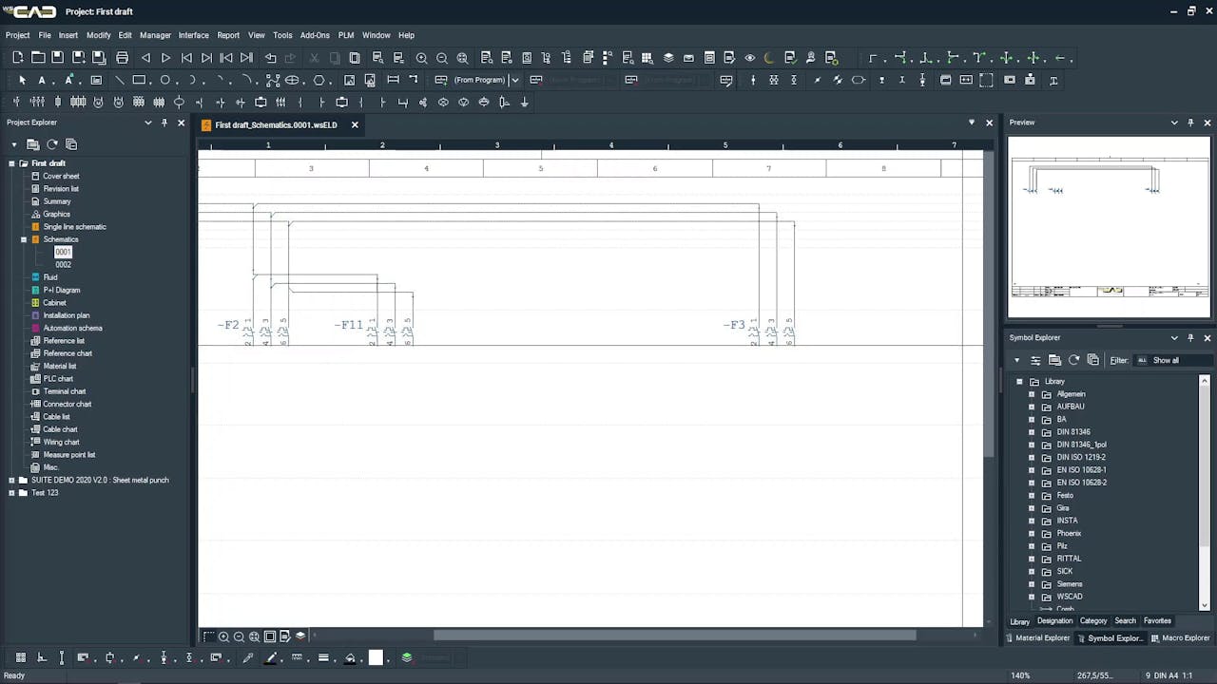
Task: Switch to the Designation tab
Action: tap(1054, 621)
